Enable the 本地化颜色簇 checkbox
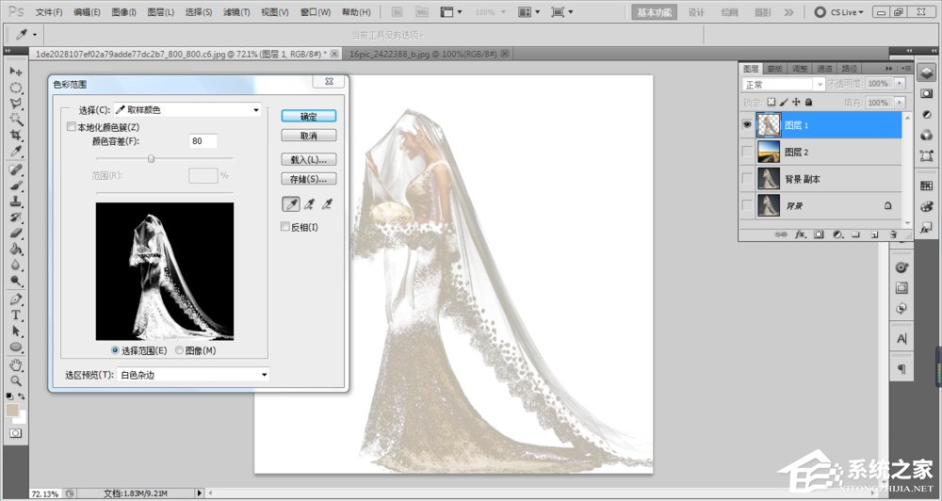 71,127
